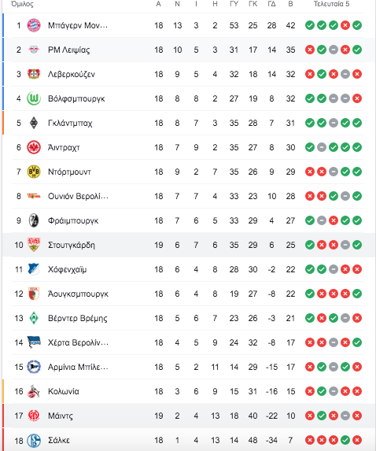This screenshot has width=376, height=451.
Task: Click the Hertha Berlin flag logo
Action: pyautogui.click(x=34, y=342)
